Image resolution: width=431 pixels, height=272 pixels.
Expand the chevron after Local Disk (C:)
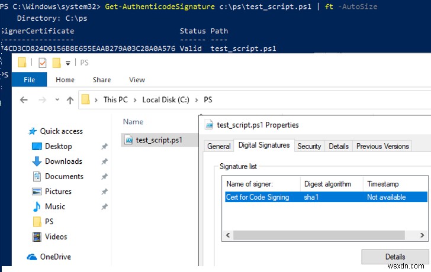[197, 100]
